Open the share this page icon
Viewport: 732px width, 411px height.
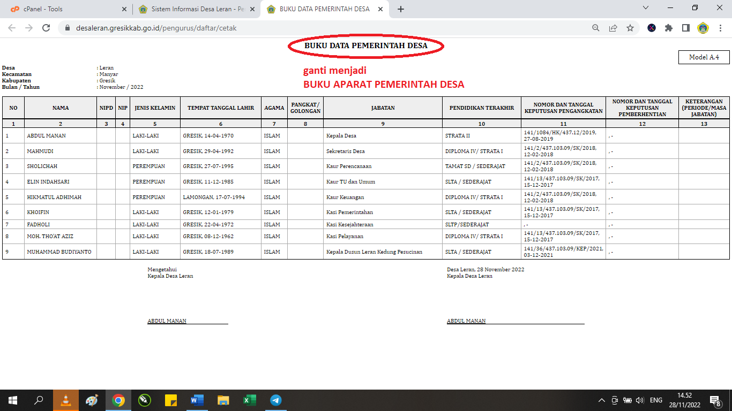(x=613, y=27)
